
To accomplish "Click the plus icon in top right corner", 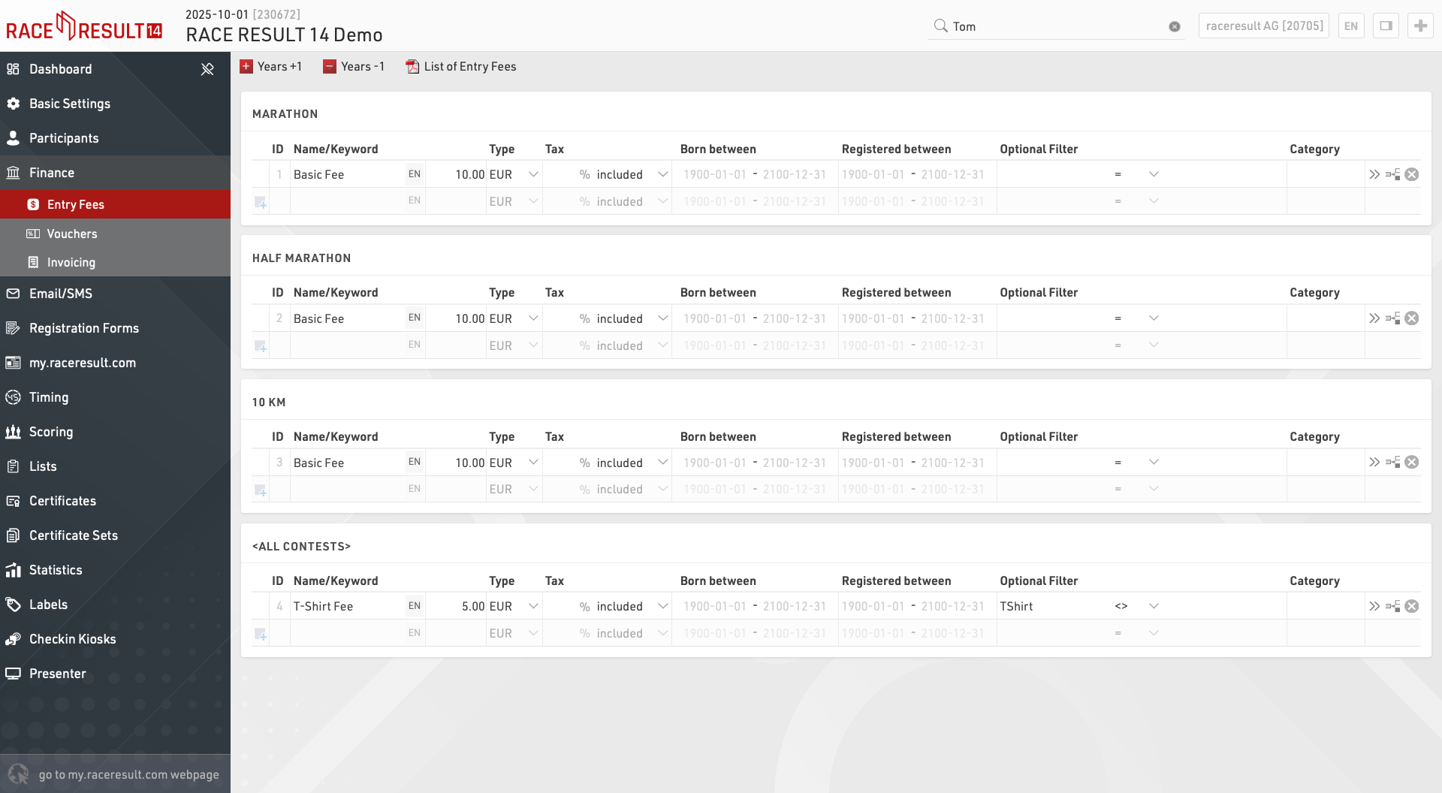I will [x=1420, y=26].
